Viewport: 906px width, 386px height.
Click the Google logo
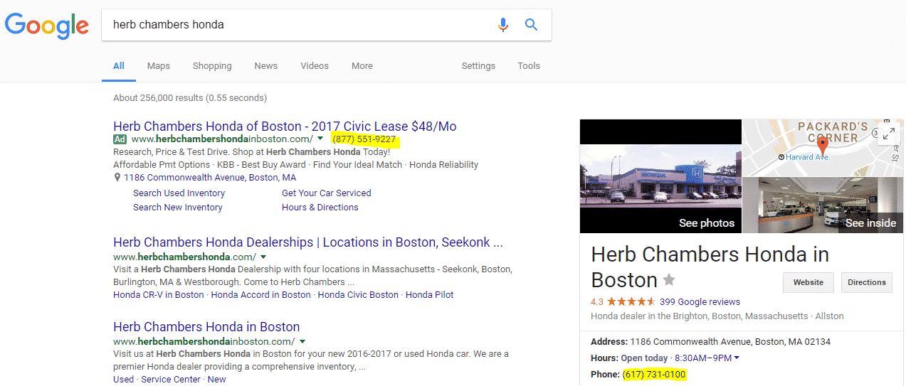47,26
